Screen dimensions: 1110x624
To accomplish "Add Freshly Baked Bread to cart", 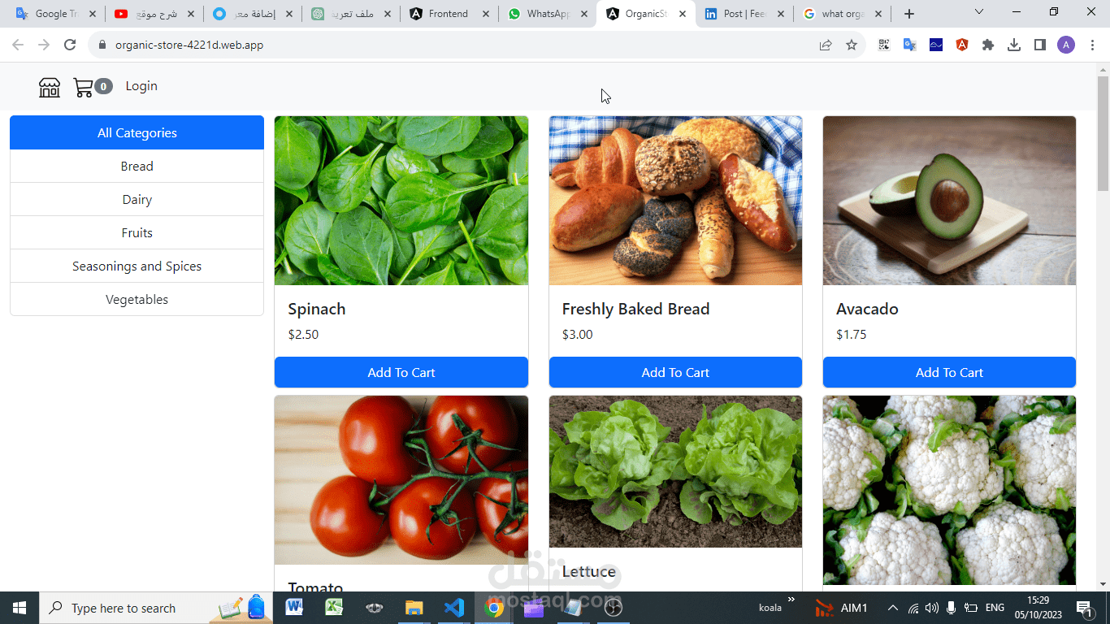I will coord(675,372).
